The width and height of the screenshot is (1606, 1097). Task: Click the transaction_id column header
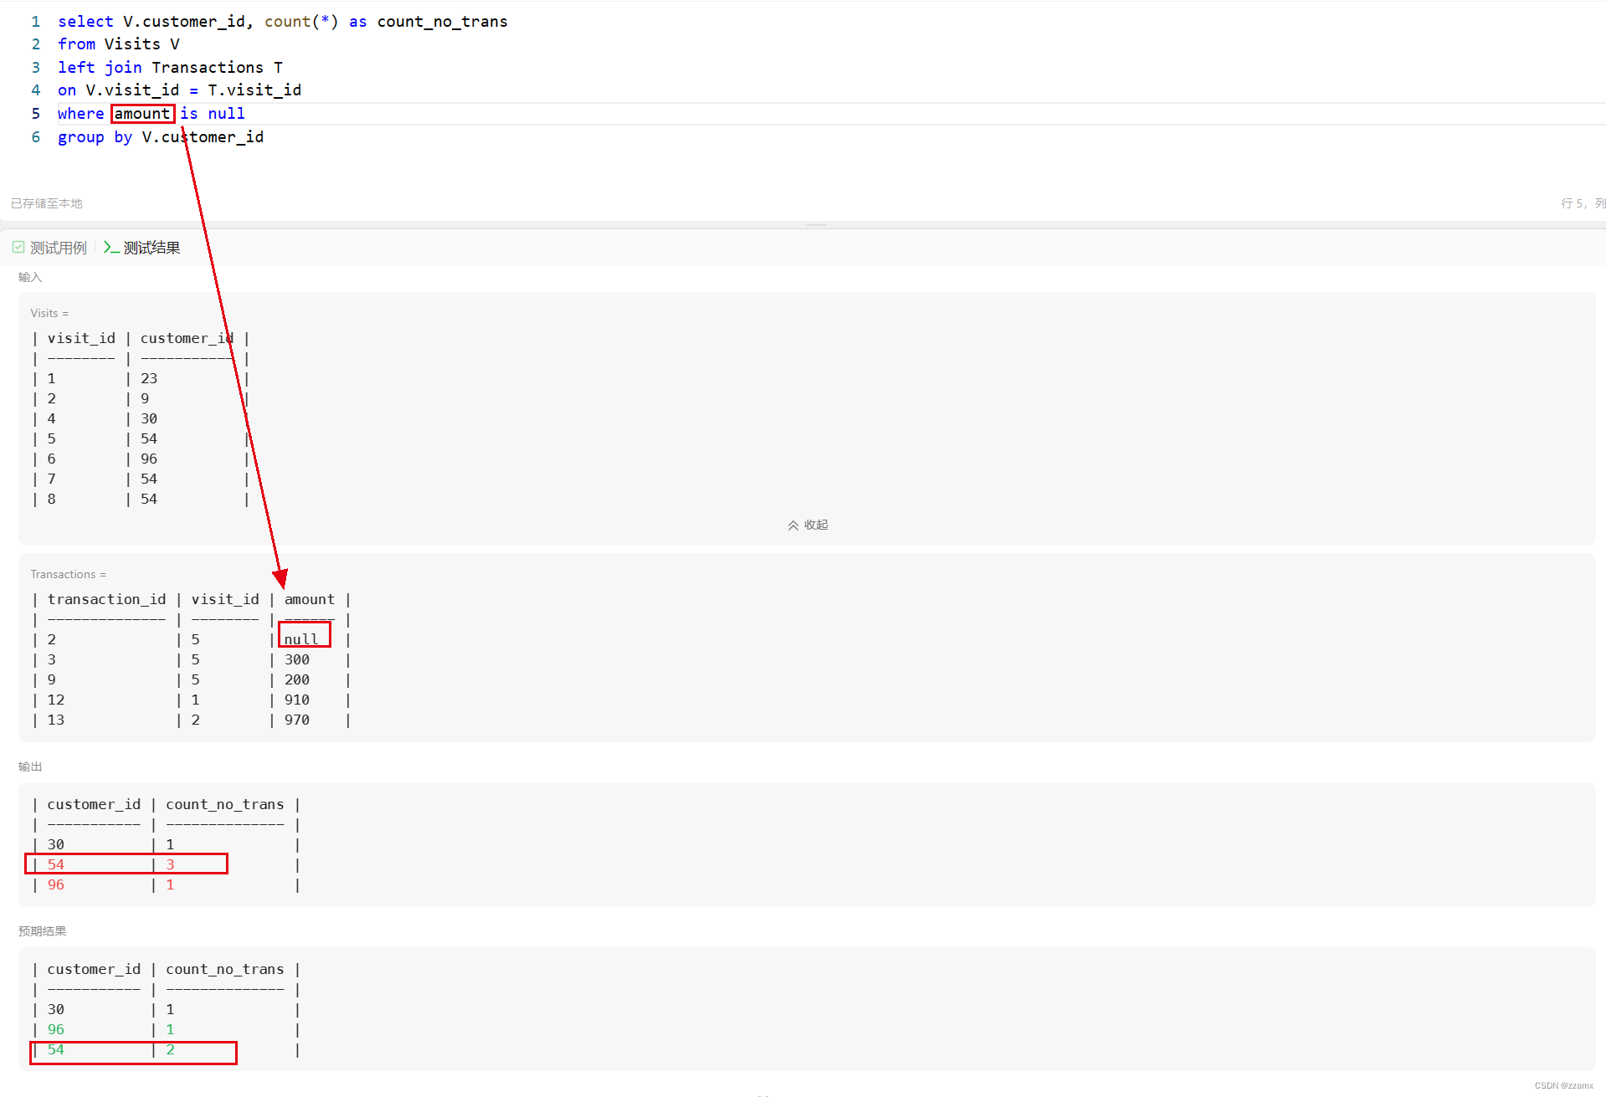(x=106, y=599)
